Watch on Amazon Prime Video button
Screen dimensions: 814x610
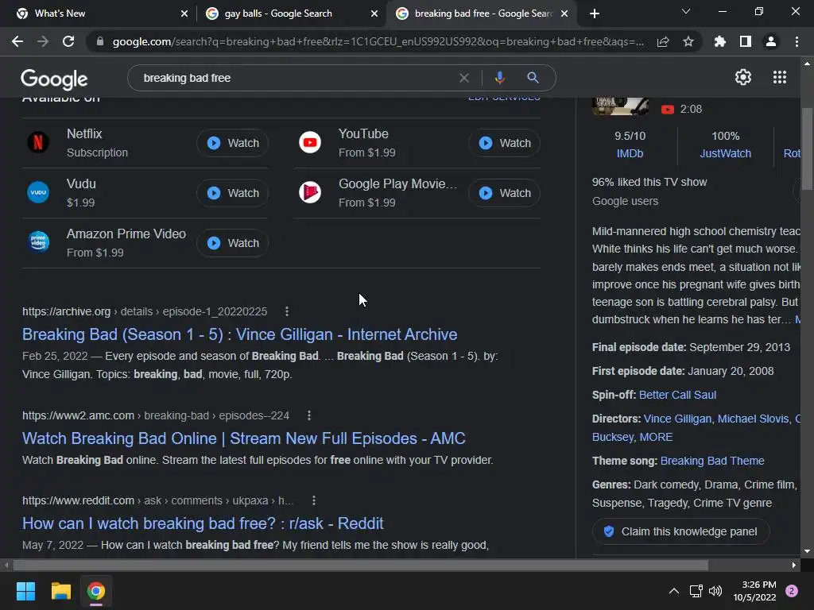pos(233,243)
